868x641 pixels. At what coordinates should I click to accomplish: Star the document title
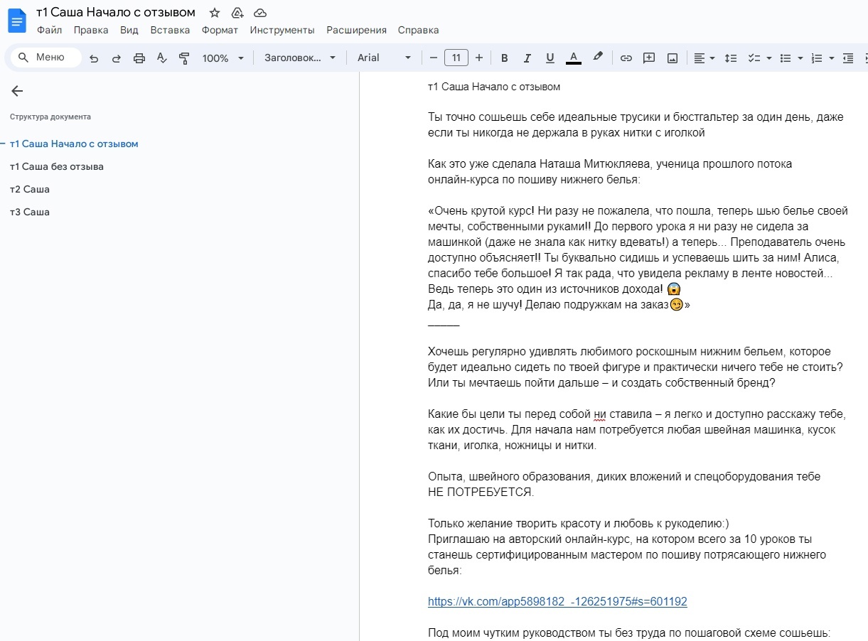(215, 13)
